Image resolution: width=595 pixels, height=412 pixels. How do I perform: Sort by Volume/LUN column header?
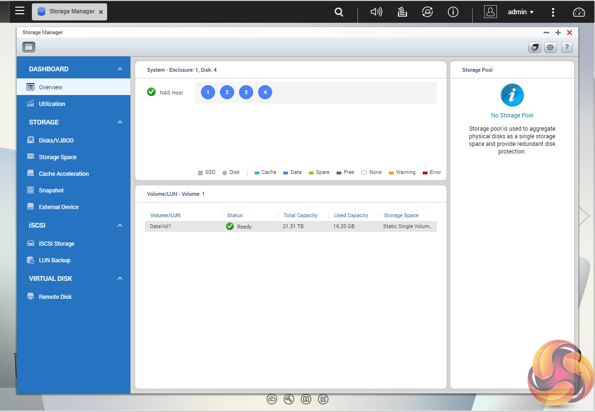(x=165, y=215)
